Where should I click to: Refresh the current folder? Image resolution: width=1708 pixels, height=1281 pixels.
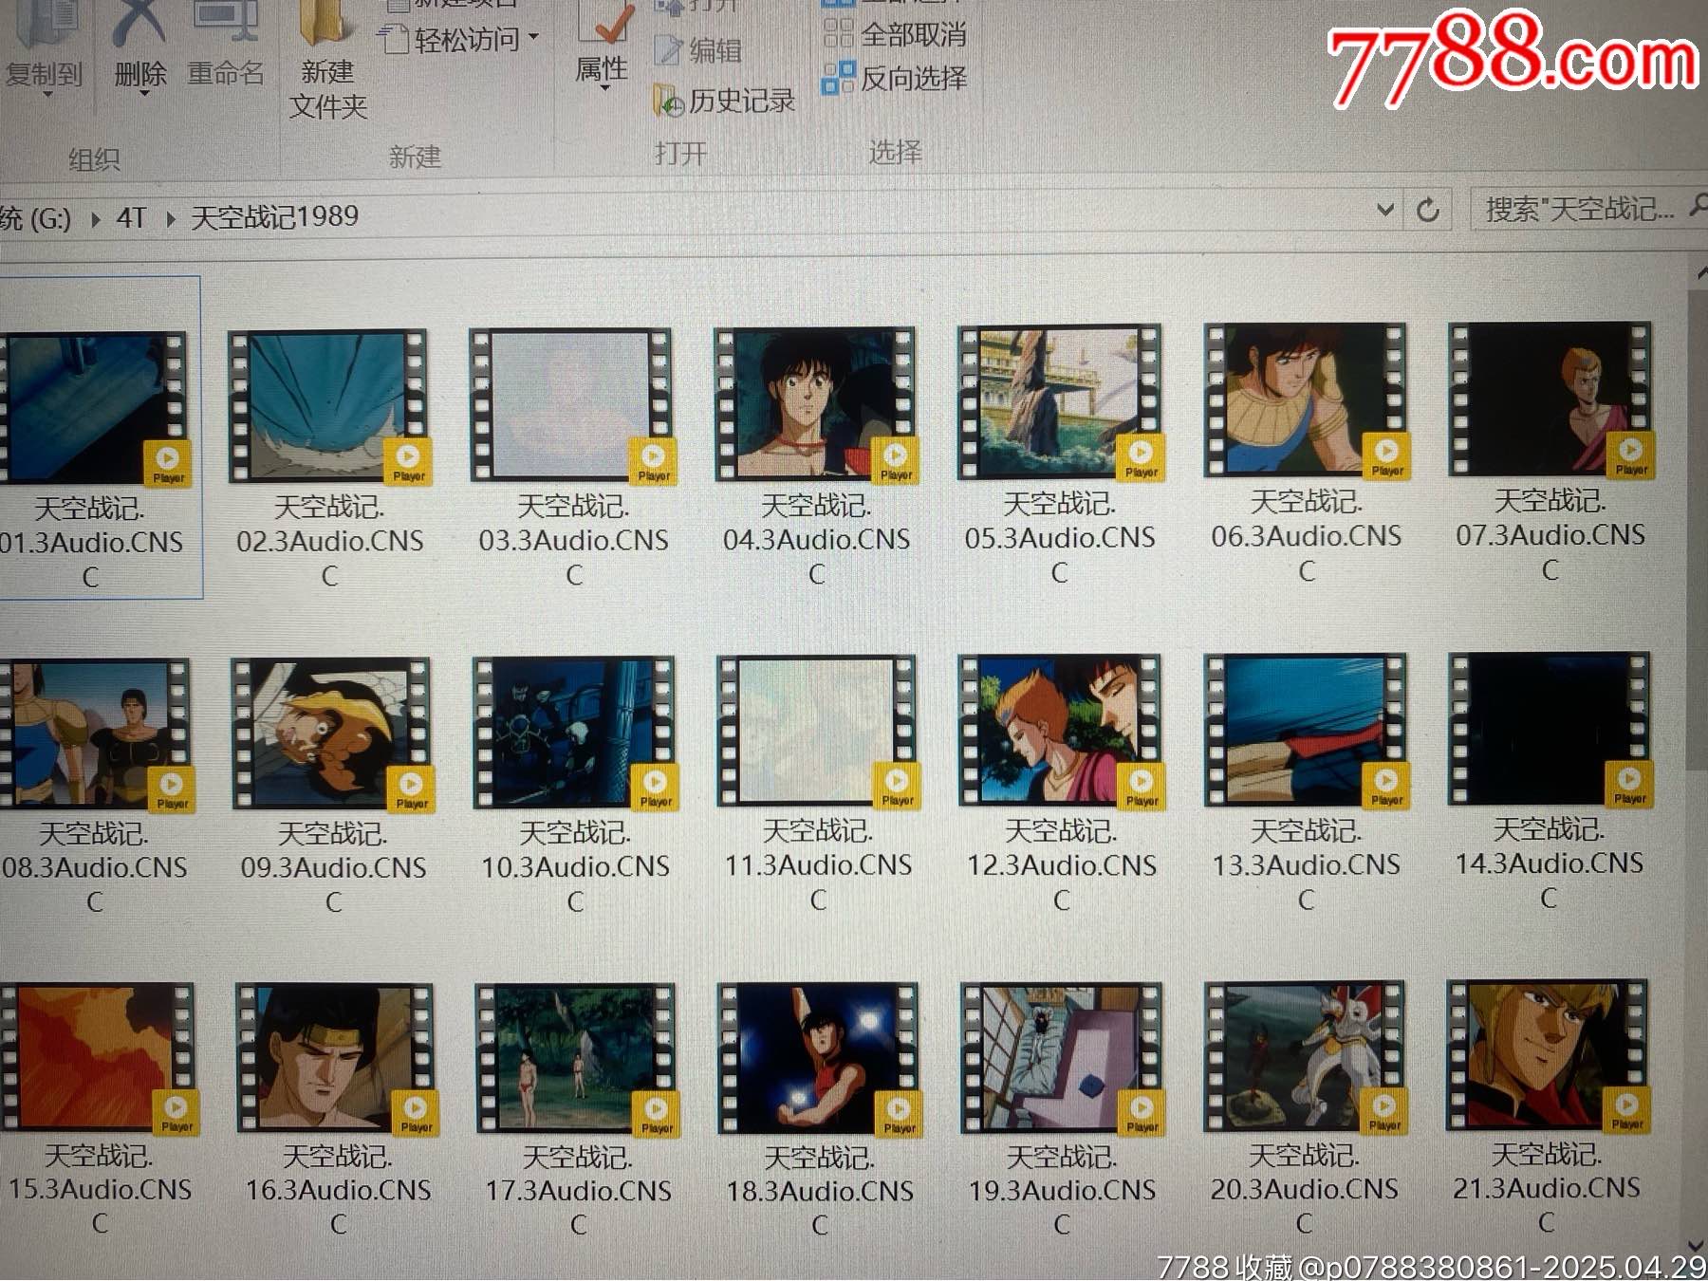tap(1428, 211)
